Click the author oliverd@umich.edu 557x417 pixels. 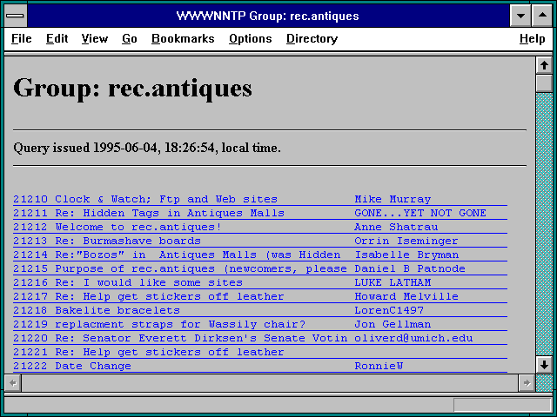[x=413, y=338]
